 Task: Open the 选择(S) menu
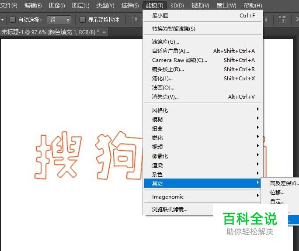(x=130, y=5)
